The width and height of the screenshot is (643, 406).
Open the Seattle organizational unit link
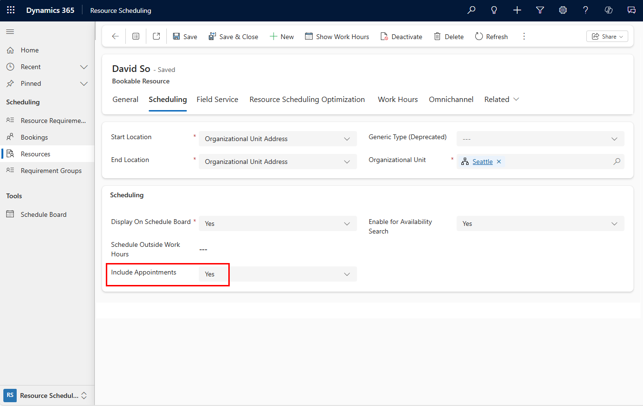tap(482, 162)
